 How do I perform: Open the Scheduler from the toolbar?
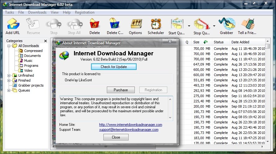156,26
